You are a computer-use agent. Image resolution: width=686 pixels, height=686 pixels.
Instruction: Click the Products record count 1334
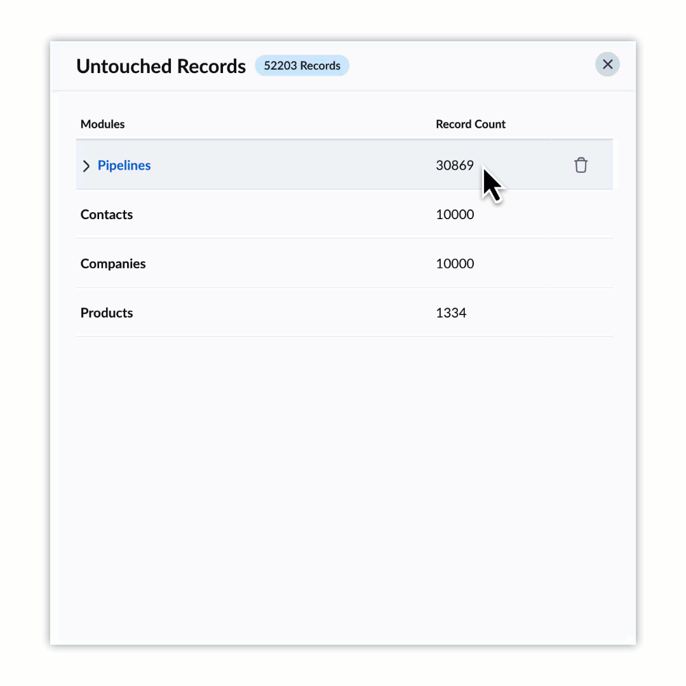pyautogui.click(x=451, y=313)
